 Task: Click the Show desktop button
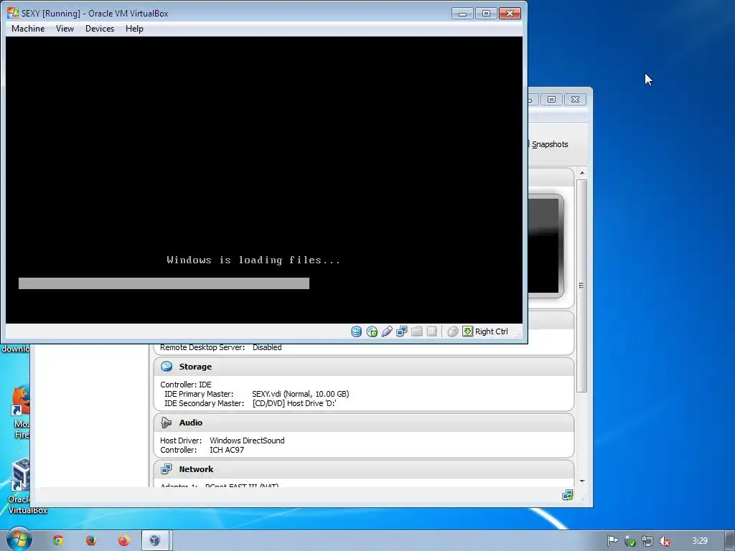pyautogui.click(x=730, y=541)
